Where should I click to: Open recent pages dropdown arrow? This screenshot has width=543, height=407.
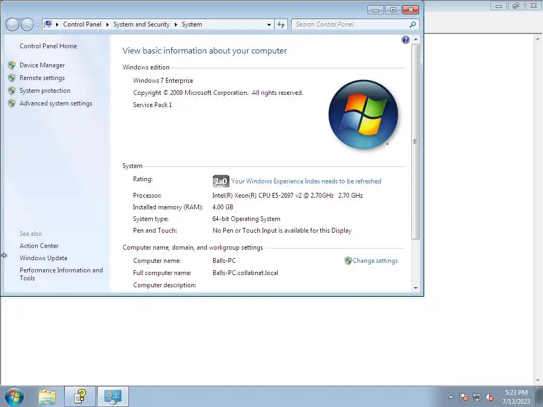click(38, 24)
